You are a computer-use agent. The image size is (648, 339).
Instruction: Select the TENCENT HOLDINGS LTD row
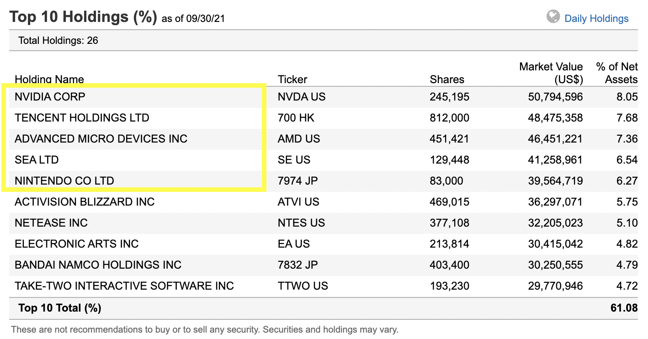[82, 118]
